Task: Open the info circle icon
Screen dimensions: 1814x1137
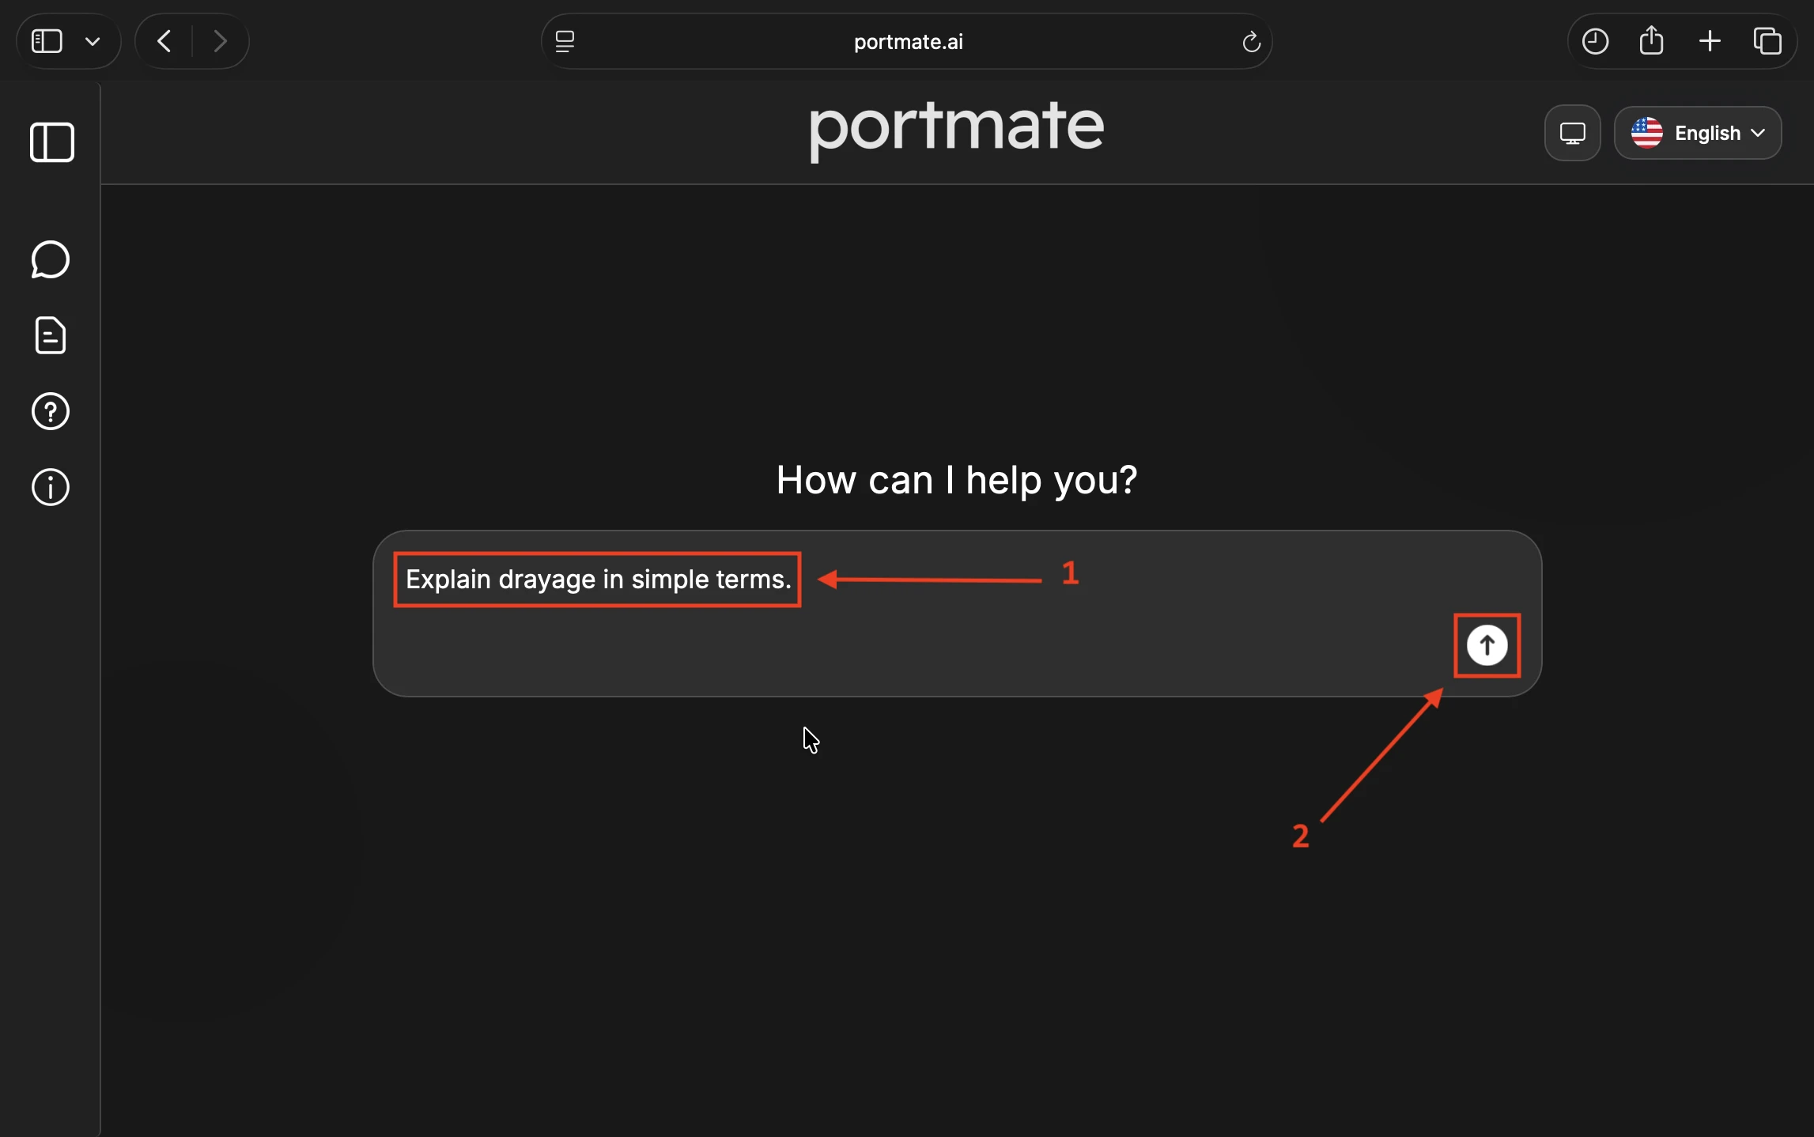Action: pyautogui.click(x=51, y=487)
